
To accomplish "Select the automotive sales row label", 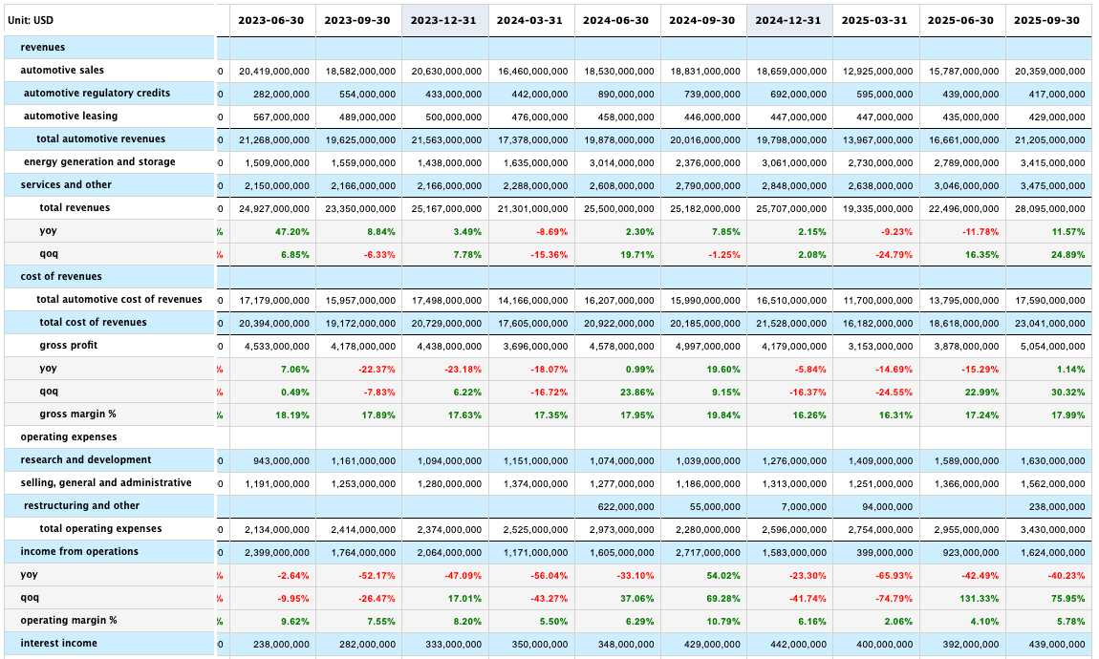I will [67, 70].
